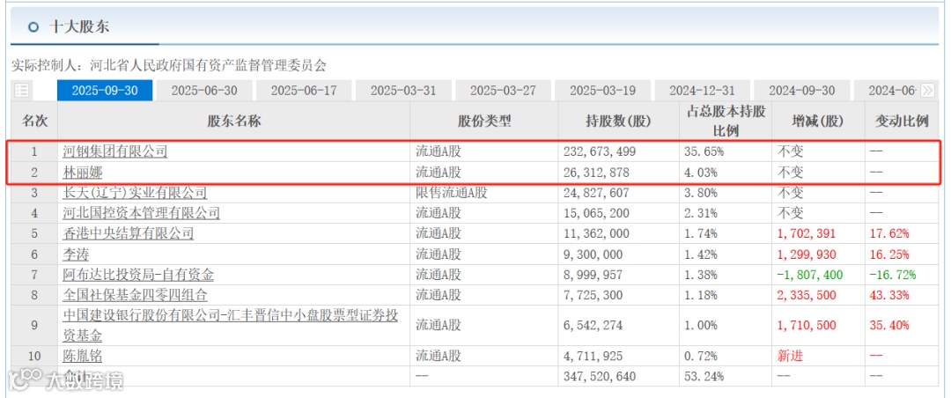The image size is (951, 398).
Task: Click the change ratio 17.62%
Action: [889, 233]
